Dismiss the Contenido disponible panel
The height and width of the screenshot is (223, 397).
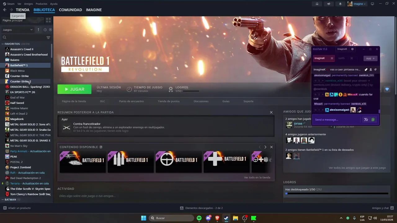pos(271,147)
